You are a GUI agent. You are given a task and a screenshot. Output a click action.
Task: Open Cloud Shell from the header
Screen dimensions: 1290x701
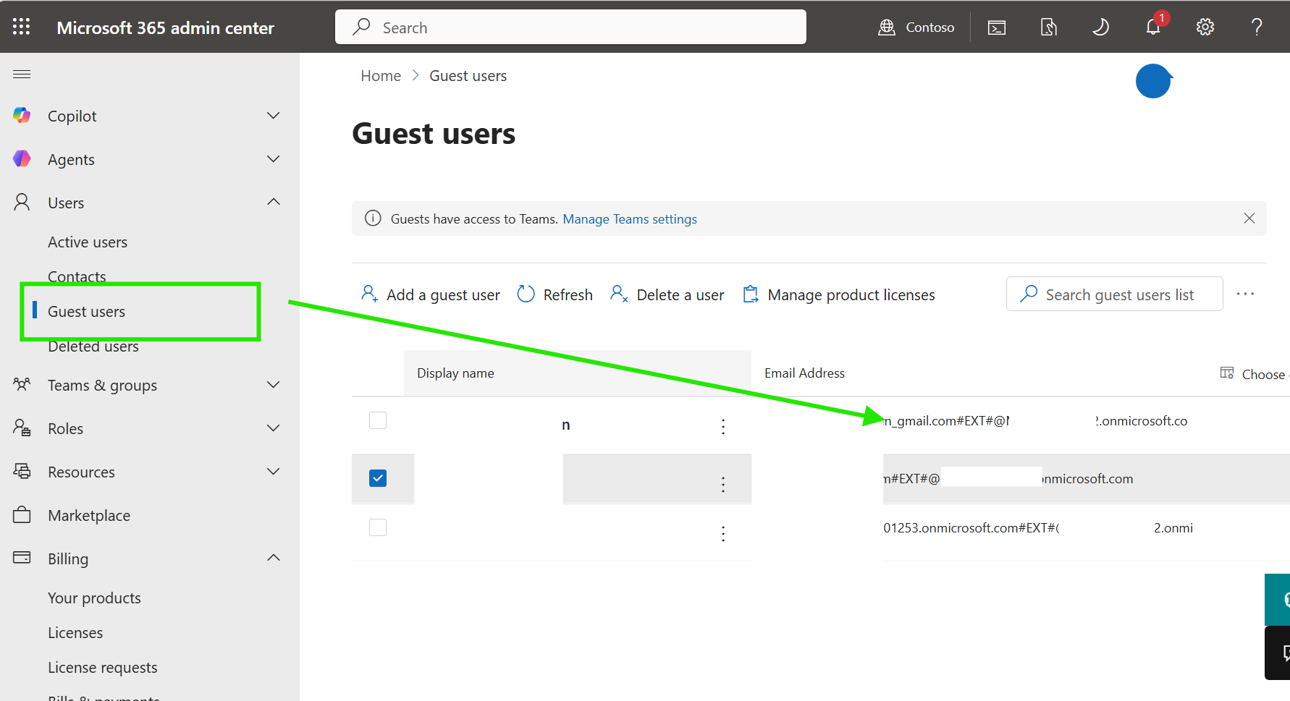pyautogui.click(x=997, y=27)
